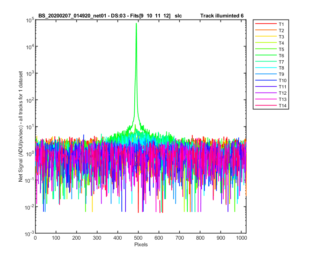Image resolution: width=314 pixels, height=262 pixels.
Task: Click the cyan T8 line sample in legend
Action: coord(266,68)
